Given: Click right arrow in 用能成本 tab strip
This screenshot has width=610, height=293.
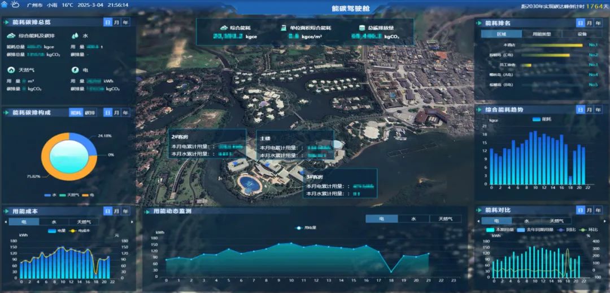Looking at the screenshot, I should pos(132,222).
